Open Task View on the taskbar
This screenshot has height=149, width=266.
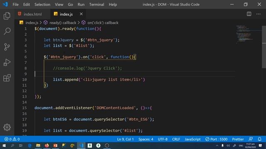point(21,145)
